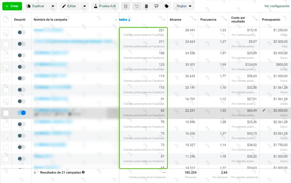The image size is (291, 183).
Task: Click the pencil icon beside $2.000,00 budget
Action: pos(264,110)
